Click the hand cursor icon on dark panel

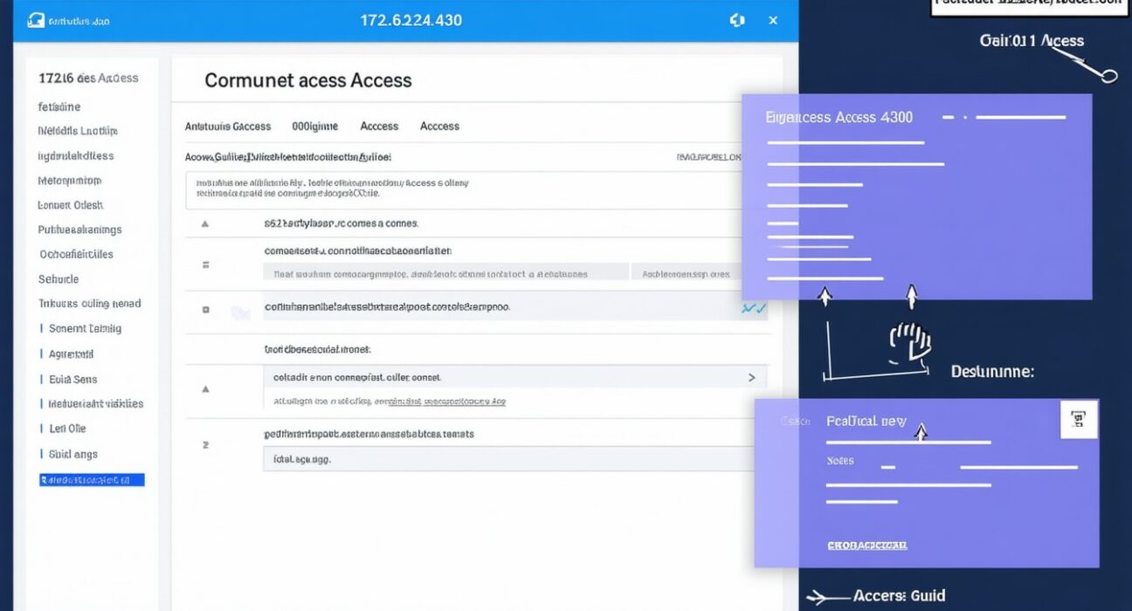click(907, 344)
